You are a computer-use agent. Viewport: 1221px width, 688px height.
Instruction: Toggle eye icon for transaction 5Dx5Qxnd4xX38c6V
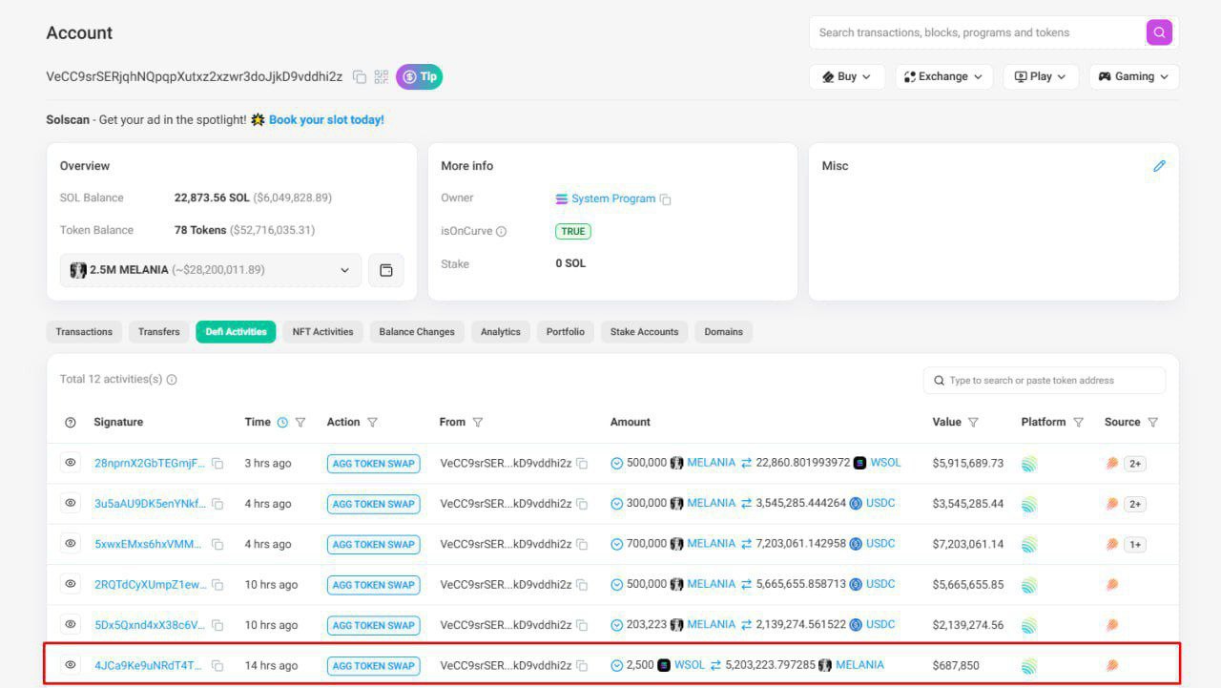[x=70, y=625]
